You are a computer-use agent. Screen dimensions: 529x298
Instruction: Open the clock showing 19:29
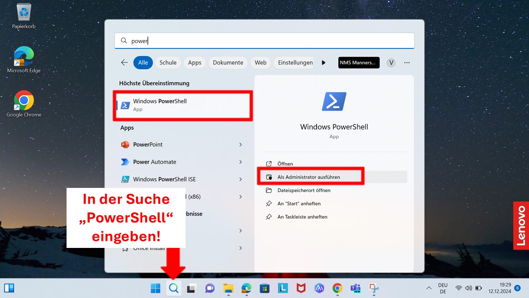[x=499, y=288]
